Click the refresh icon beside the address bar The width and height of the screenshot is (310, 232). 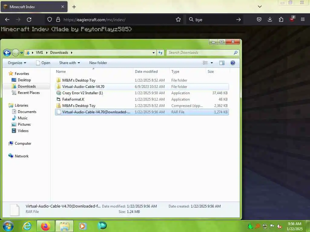tap(160, 53)
